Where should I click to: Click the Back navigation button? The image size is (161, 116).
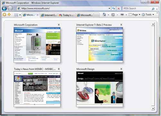[x=5, y=8]
